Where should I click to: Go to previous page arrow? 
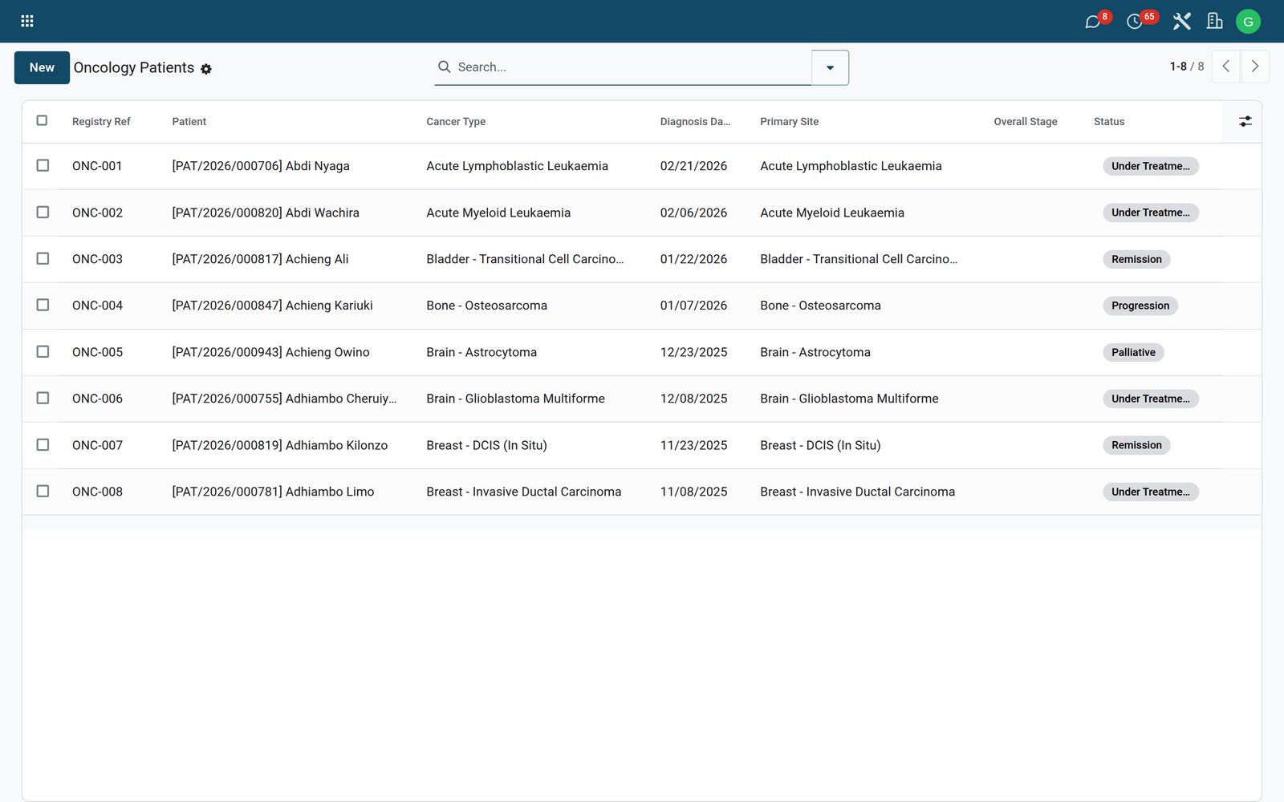coord(1225,67)
